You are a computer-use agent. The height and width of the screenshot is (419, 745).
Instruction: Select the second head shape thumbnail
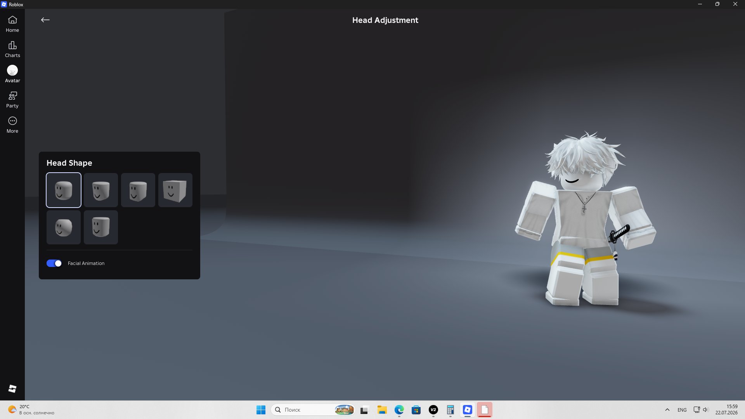(101, 190)
